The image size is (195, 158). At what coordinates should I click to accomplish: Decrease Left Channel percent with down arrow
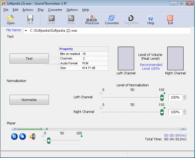(x=185, y=99)
